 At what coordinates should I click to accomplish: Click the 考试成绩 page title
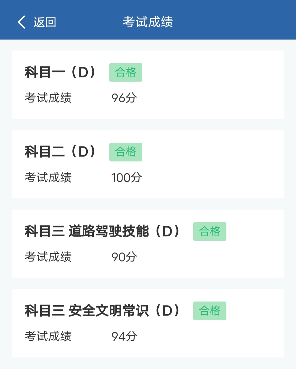(148, 22)
